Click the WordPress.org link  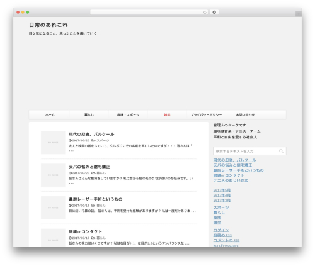pos(226,245)
